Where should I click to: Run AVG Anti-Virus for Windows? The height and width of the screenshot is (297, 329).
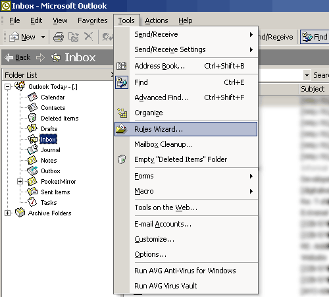tap(186, 271)
